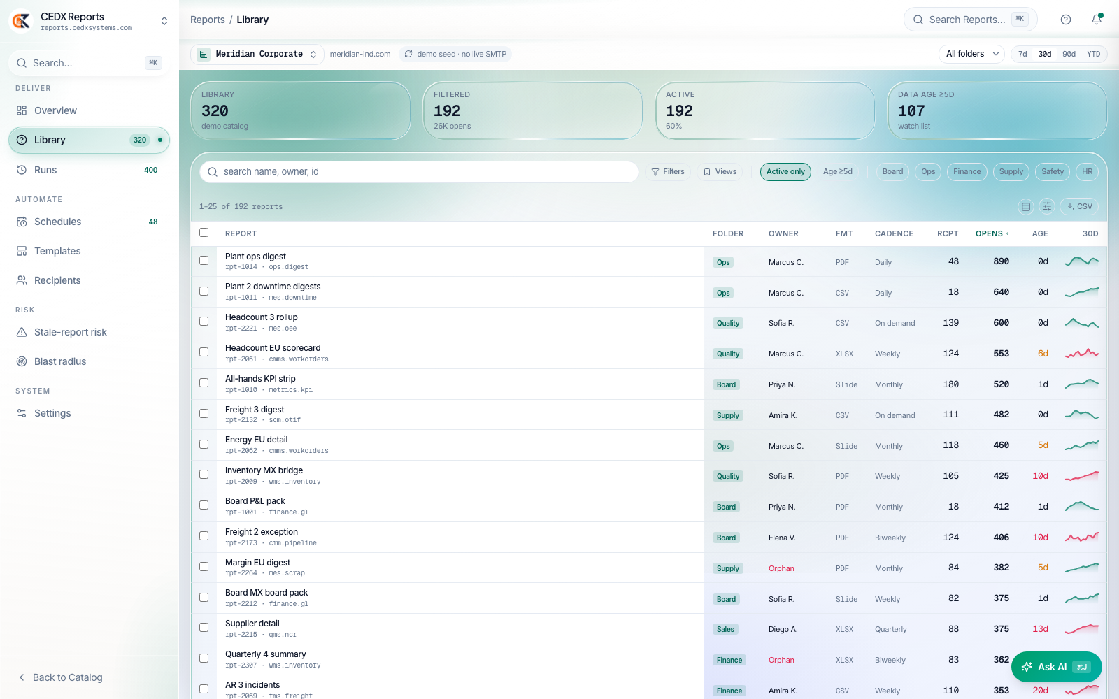Click the Quality tag on Inventory MX bridge

(728, 476)
